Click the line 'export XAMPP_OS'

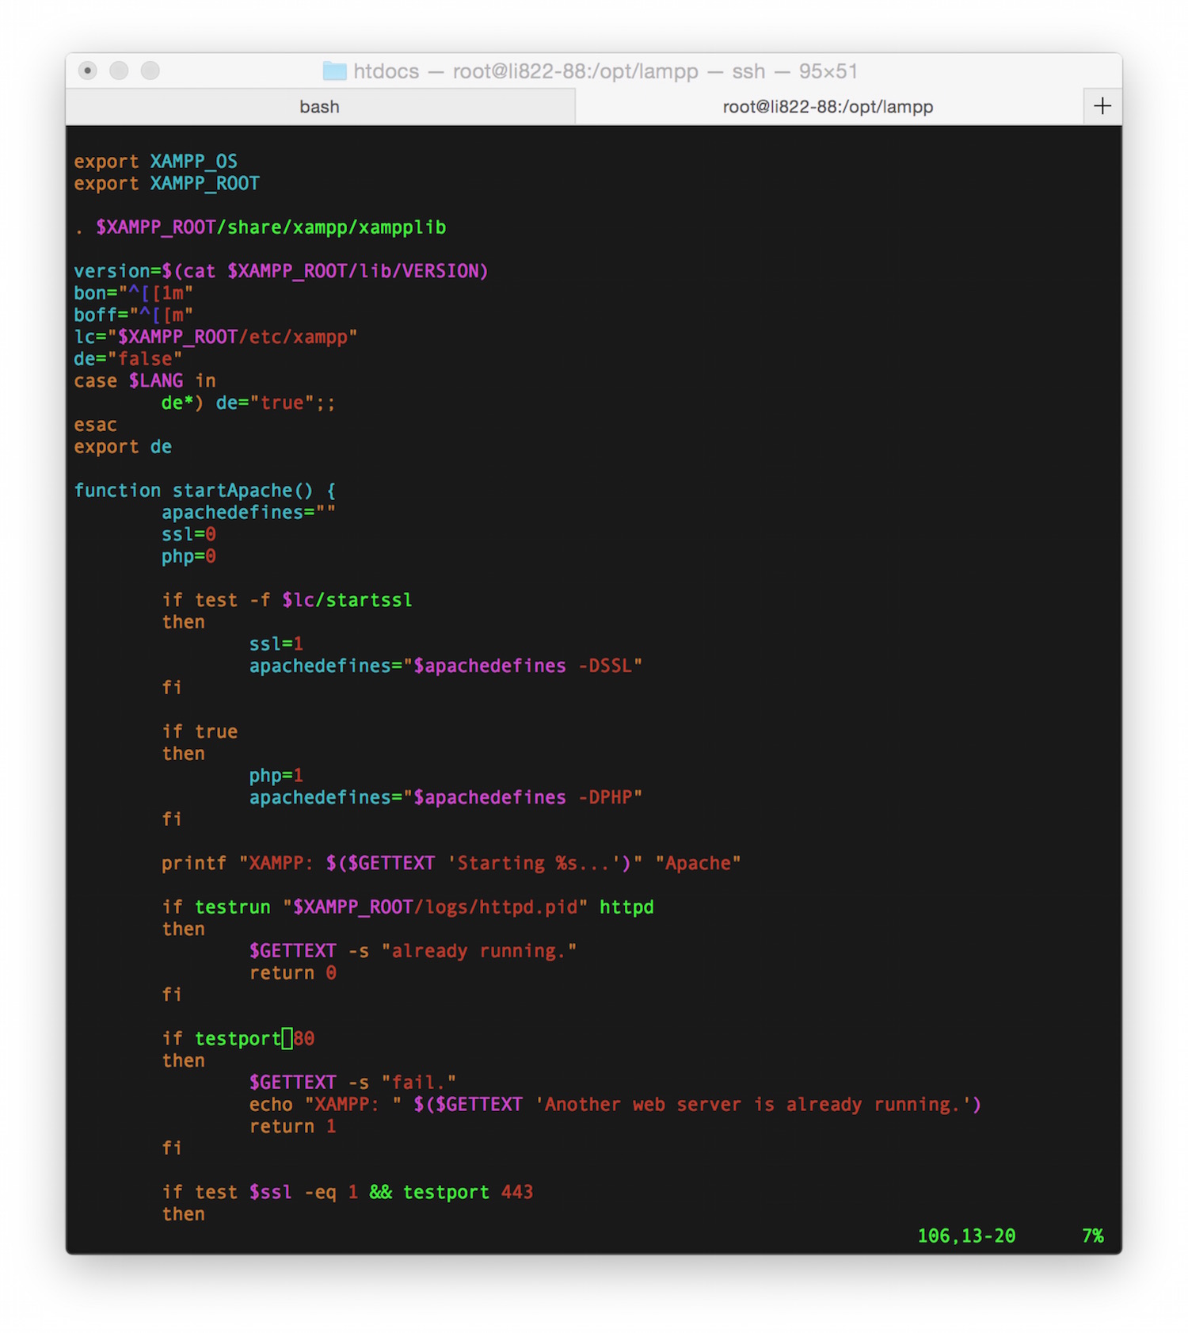[155, 162]
